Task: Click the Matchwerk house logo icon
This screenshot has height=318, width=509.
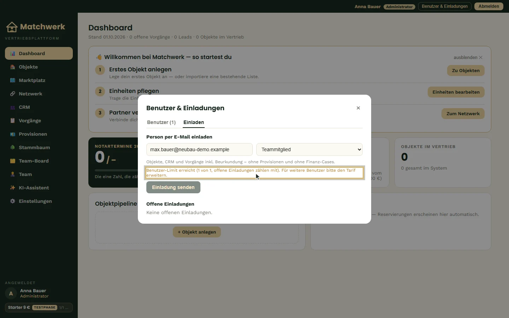Action: (12, 27)
